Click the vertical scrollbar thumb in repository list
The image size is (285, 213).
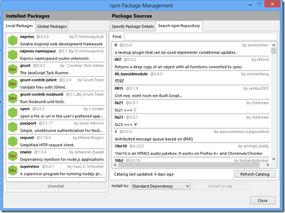[x=274, y=51]
